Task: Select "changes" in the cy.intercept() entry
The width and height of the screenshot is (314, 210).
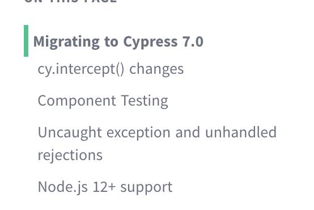Action: point(156,69)
